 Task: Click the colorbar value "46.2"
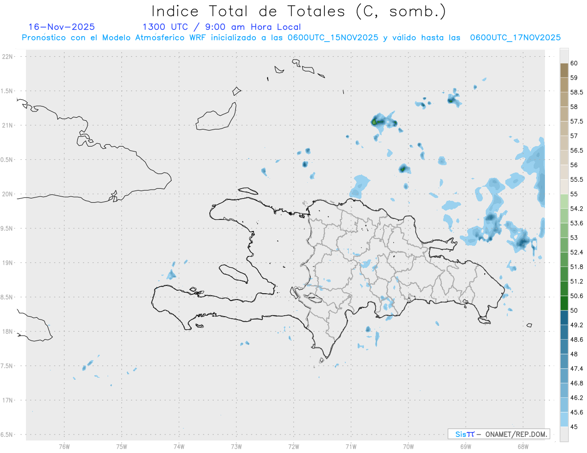(x=577, y=398)
